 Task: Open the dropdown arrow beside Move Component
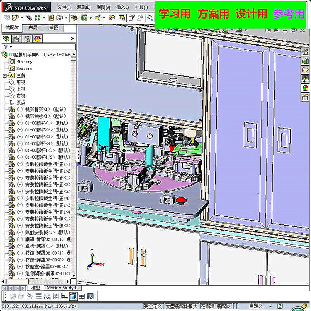[66, 18]
